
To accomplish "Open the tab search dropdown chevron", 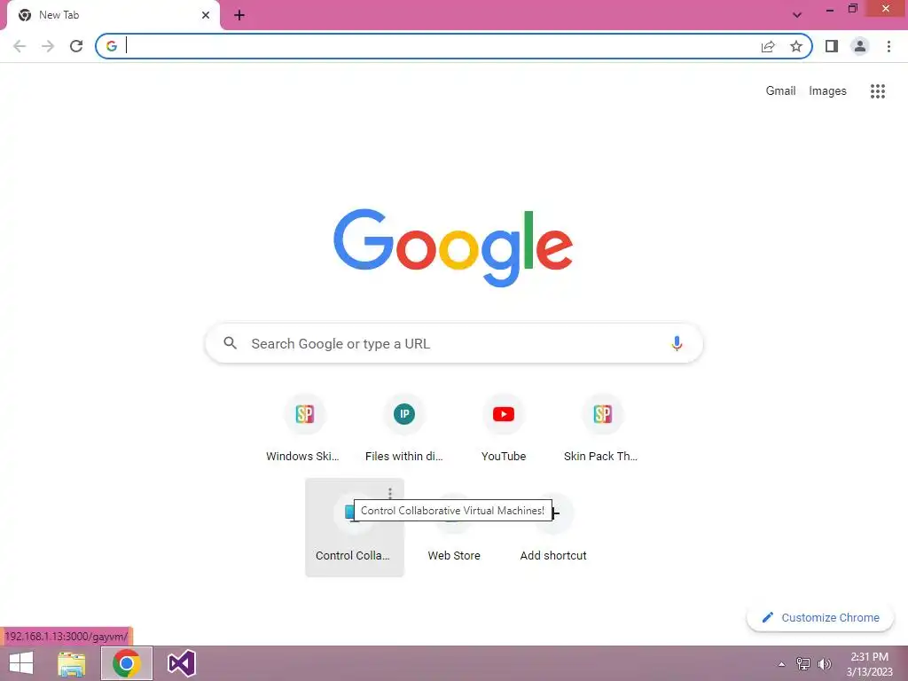I will pos(797,15).
